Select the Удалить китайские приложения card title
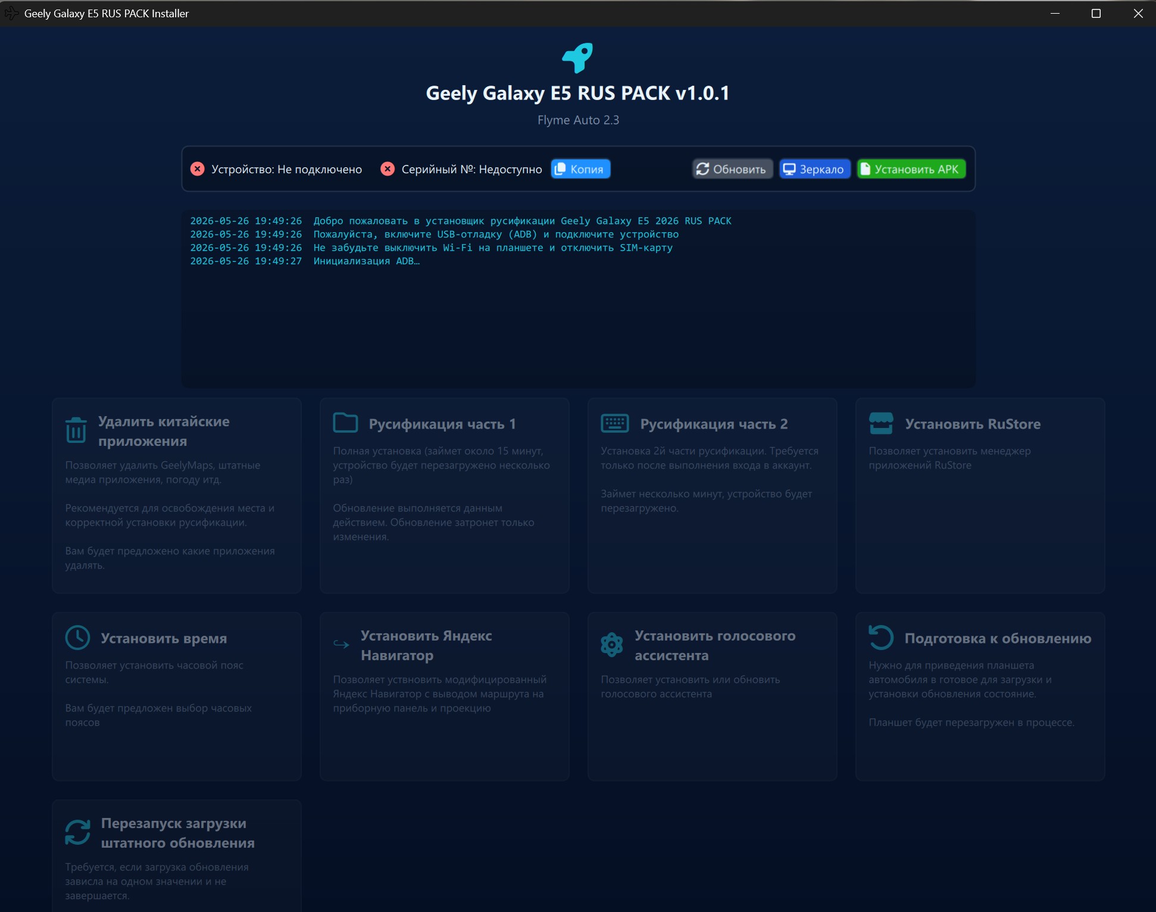Screen dimensions: 1156x912 [164, 431]
